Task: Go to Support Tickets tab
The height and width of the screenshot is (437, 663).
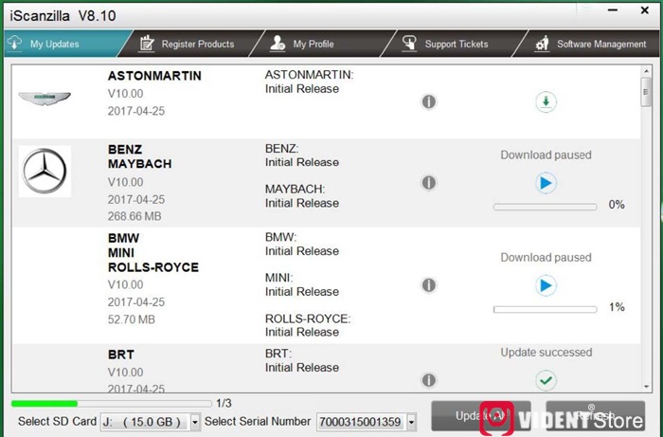Action: (454, 44)
